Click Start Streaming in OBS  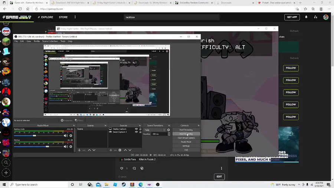coord(186,130)
